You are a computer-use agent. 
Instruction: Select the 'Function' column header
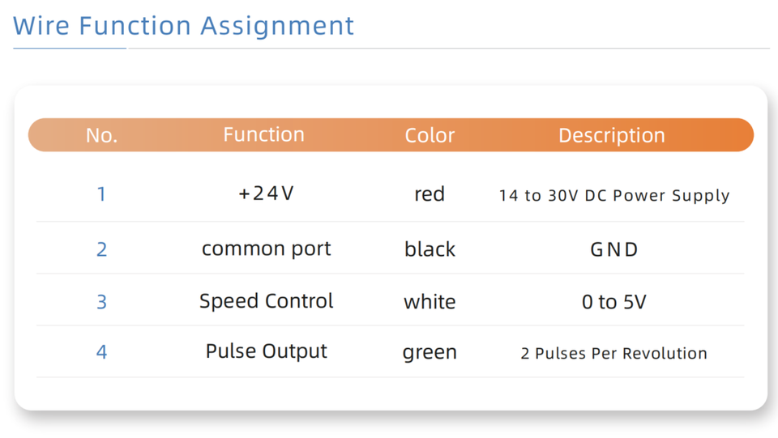(x=263, y=134)
